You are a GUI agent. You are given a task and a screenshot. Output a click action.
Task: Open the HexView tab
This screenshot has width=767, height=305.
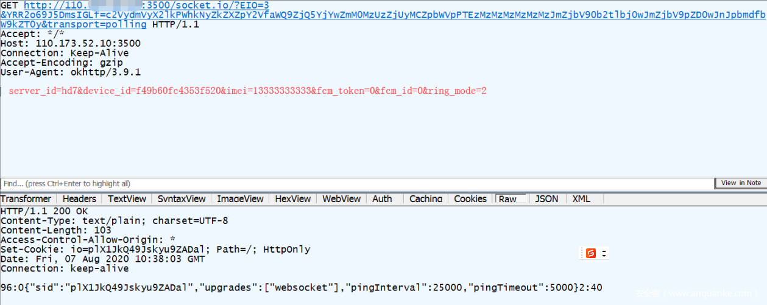(293, 199)
